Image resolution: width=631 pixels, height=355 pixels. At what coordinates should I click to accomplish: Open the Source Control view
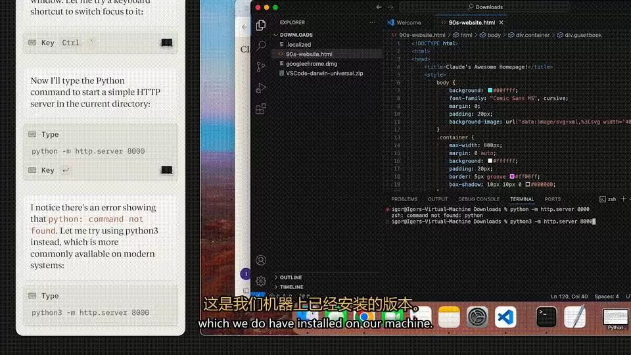coord(261,67)
